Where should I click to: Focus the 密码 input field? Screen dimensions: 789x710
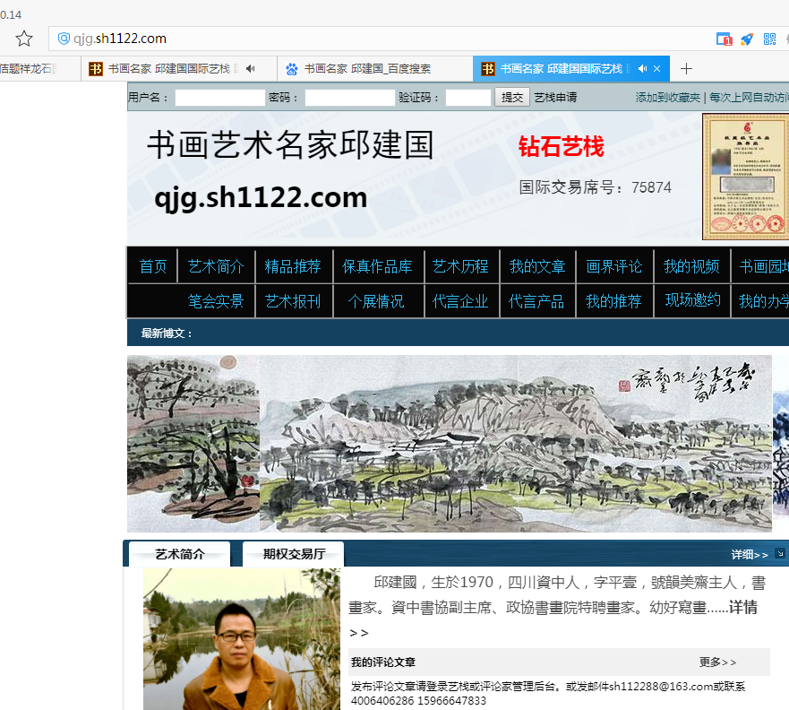click(x=349, y=97)
